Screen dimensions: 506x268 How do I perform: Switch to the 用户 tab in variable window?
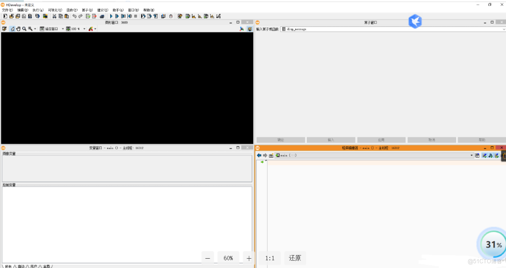click(34, 266)
